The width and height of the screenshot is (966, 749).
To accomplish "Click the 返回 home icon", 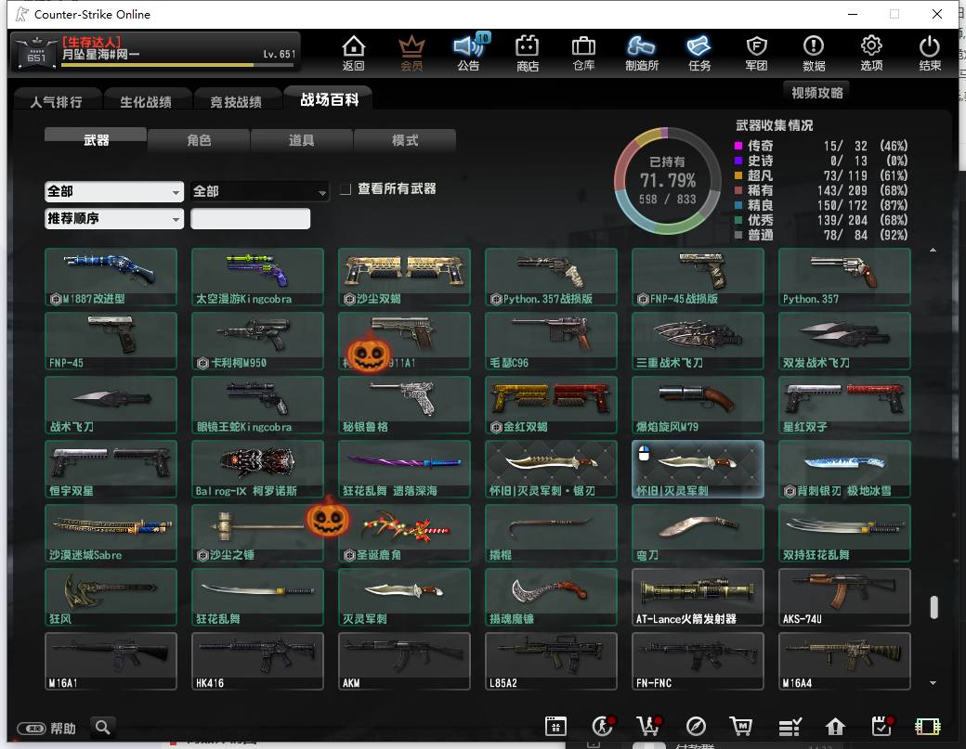I will click(354, 52).
